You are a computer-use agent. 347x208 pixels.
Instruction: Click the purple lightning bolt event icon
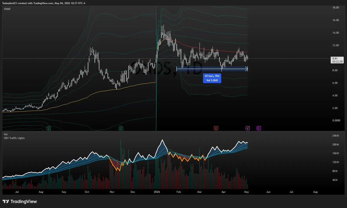coord(248,128)
